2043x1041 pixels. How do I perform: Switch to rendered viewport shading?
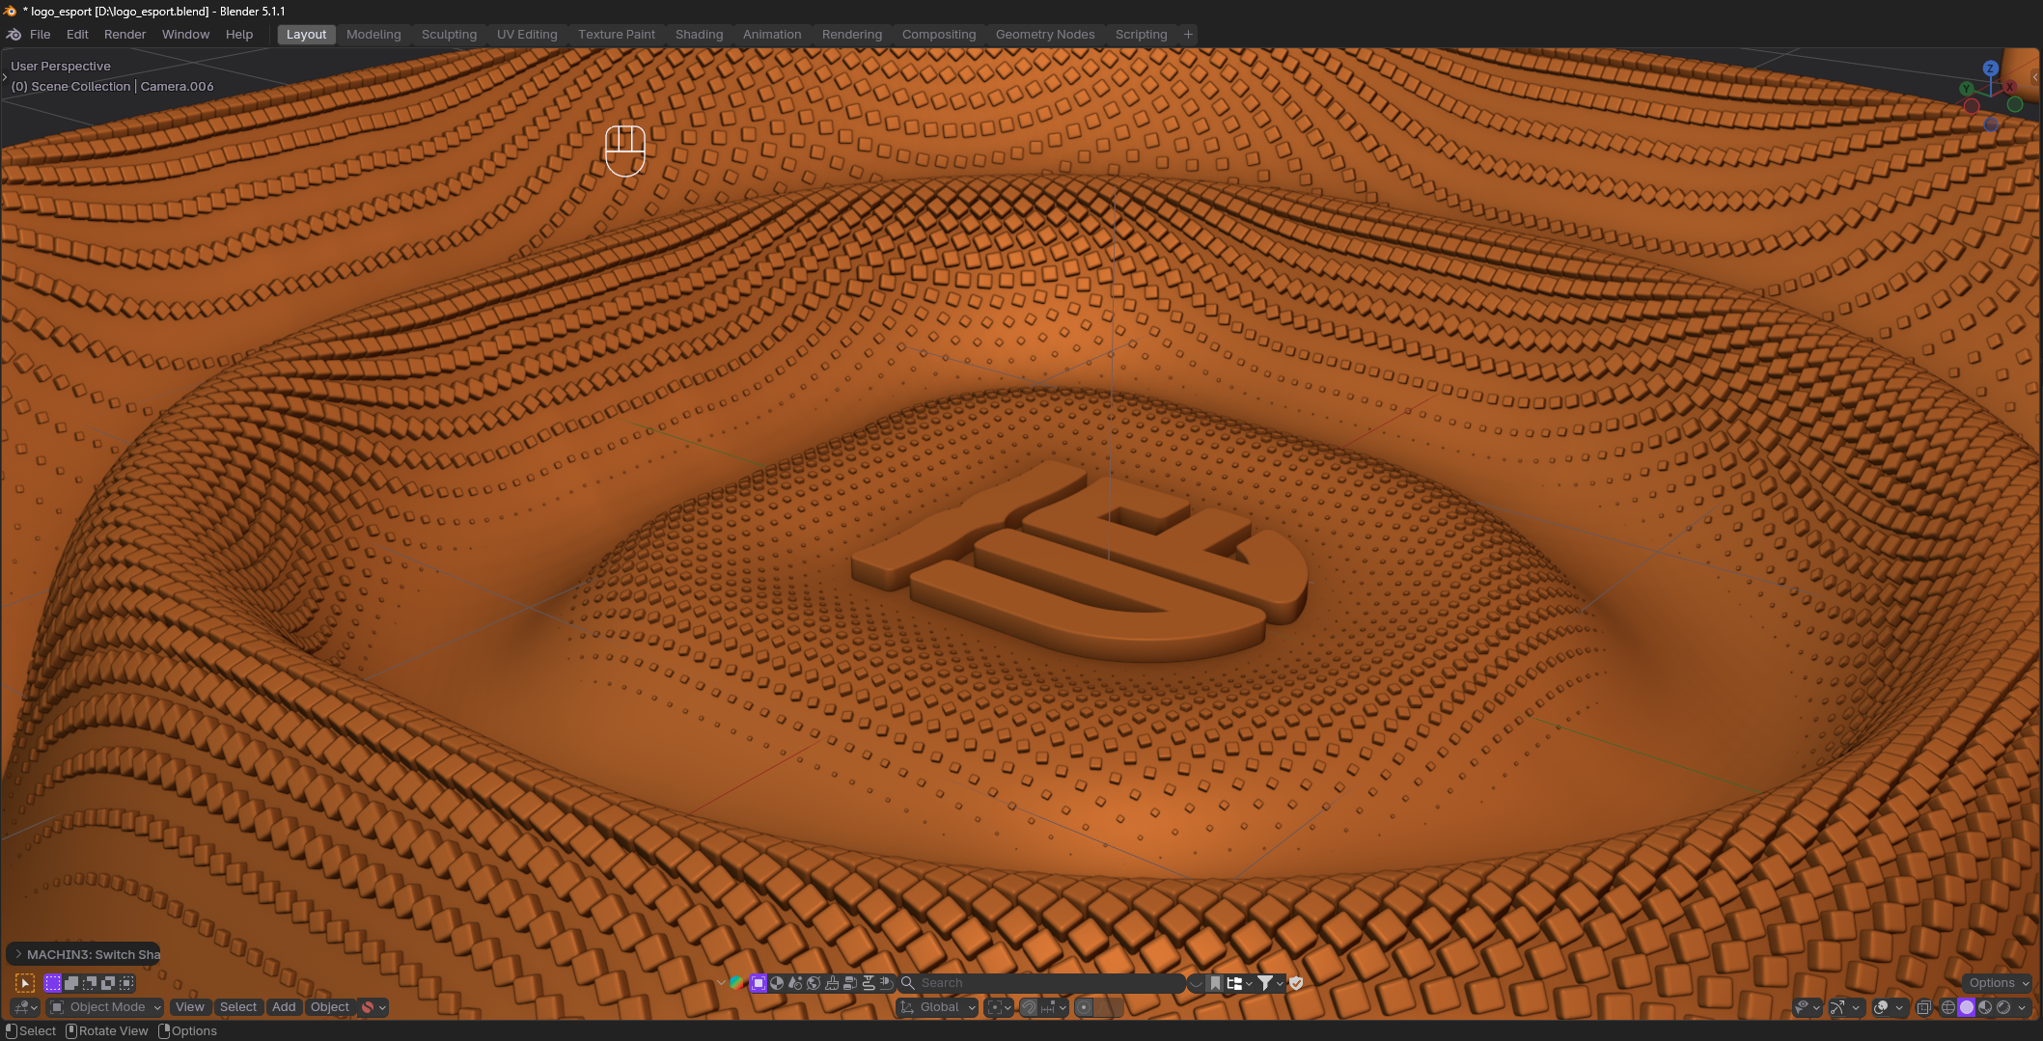point(2003,1007)
